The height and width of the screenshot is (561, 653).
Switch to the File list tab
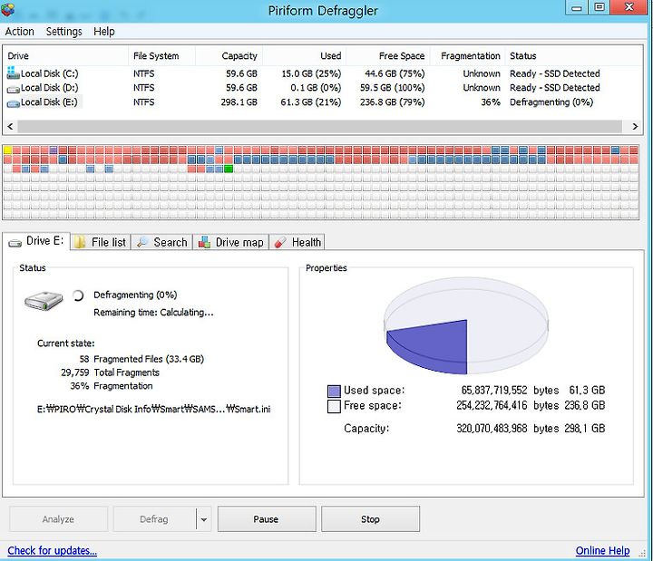(101, 242)
